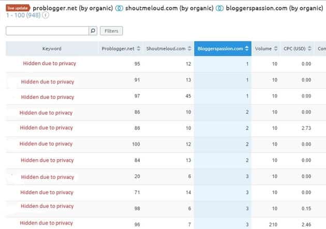326x229 pixels.
Task: Sort by Volume column arrows
Action: (x=276, y=49)
